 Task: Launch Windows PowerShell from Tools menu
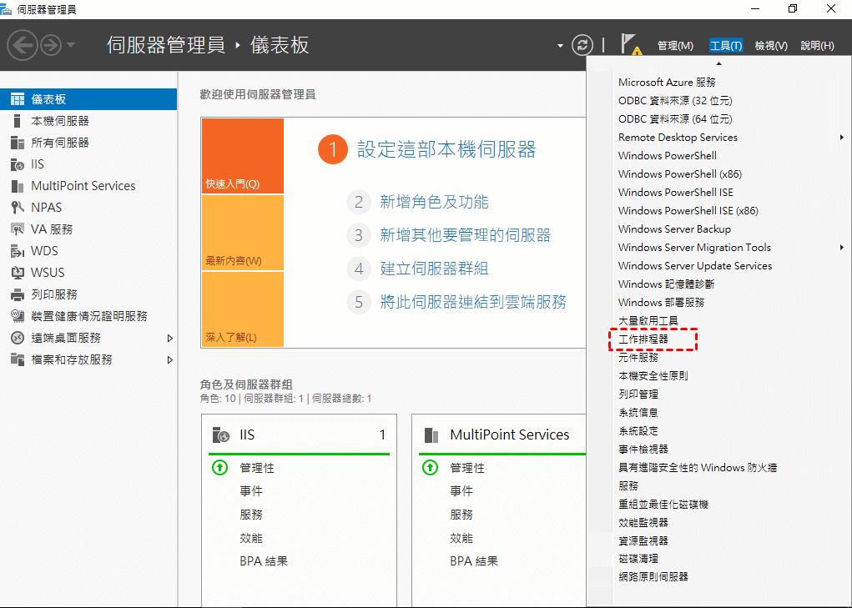click(x=668, y=156)
